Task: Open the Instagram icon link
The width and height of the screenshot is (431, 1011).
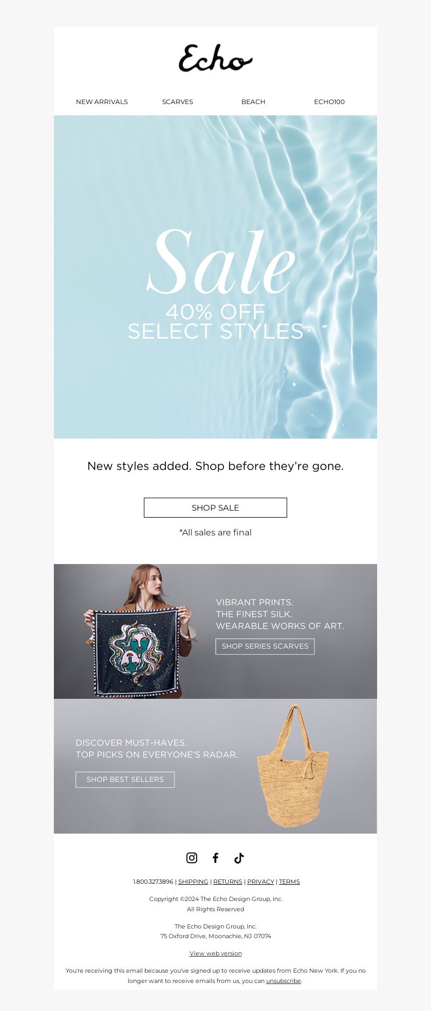Action: point(192,857)
